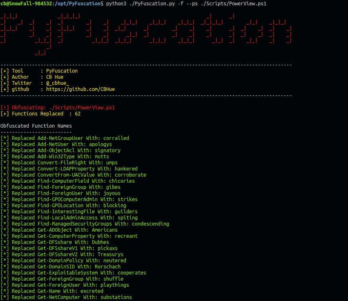Image resolution: width=348 pixels, height=301 pixels.
Task: Select the Get-DFSshareV1 function name
Action: click(x=58, y=248)
